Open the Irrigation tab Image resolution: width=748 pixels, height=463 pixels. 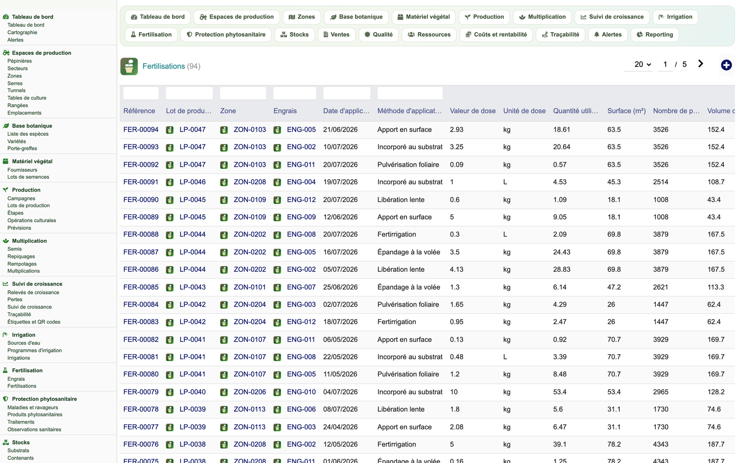tap(675, 17)
